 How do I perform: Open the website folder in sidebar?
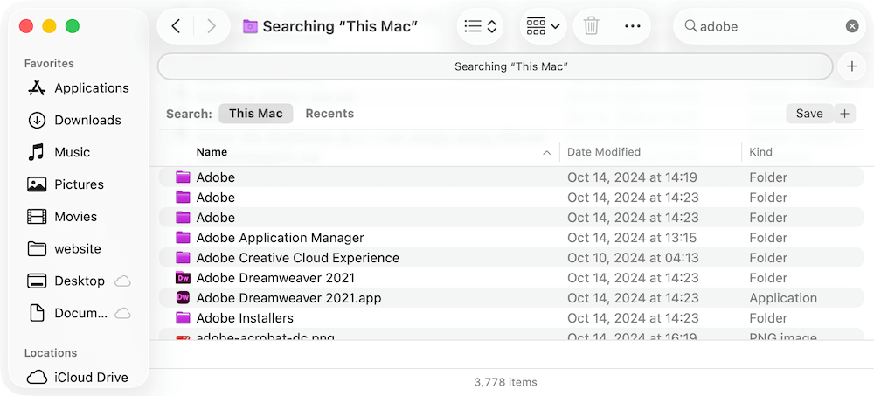(x=64, y=249)
